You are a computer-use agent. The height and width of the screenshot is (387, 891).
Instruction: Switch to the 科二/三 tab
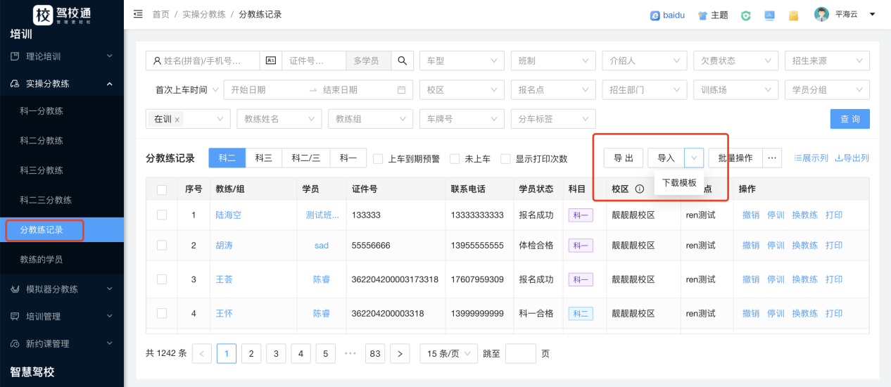click(306, 158)
